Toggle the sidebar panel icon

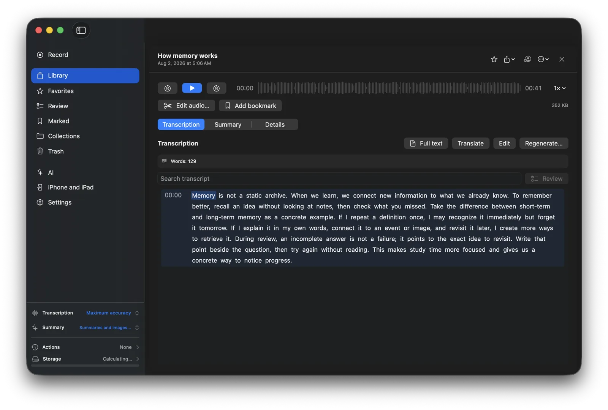(81, 30)
